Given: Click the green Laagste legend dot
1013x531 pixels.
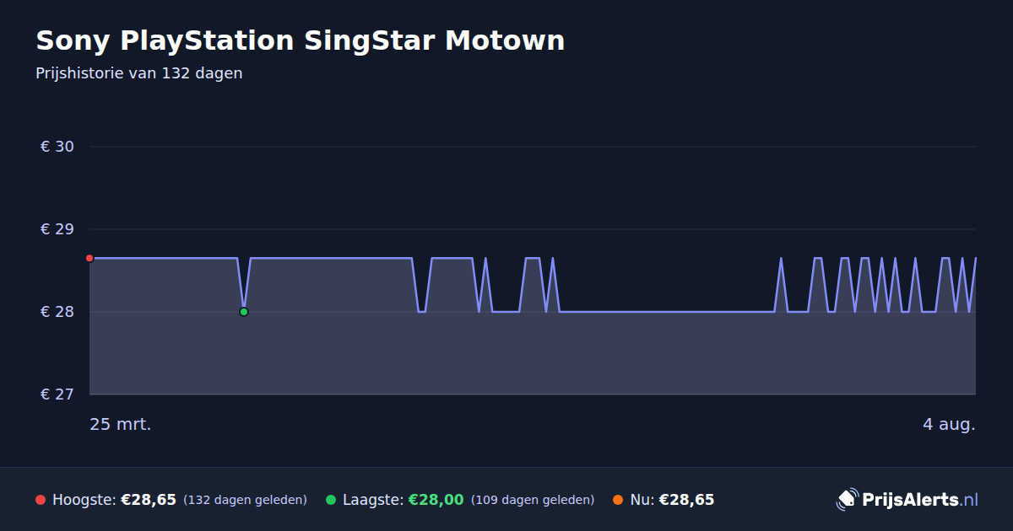Looking at the screenshot, I should [x=331, y=500].
